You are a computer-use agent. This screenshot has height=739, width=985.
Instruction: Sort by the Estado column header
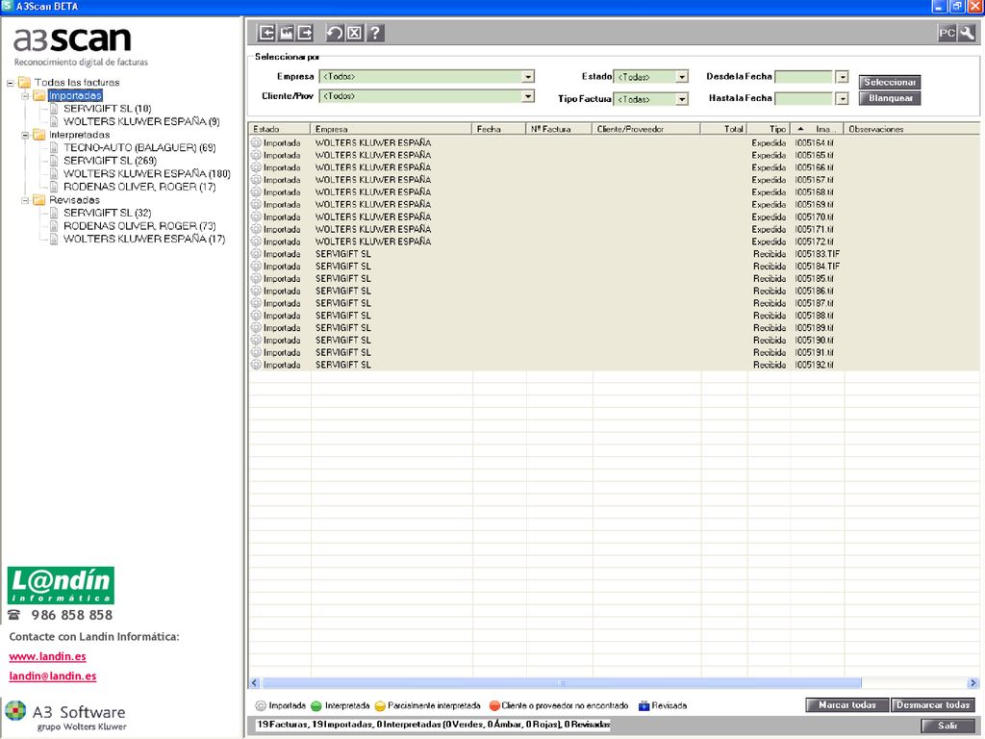click(280, 129)
